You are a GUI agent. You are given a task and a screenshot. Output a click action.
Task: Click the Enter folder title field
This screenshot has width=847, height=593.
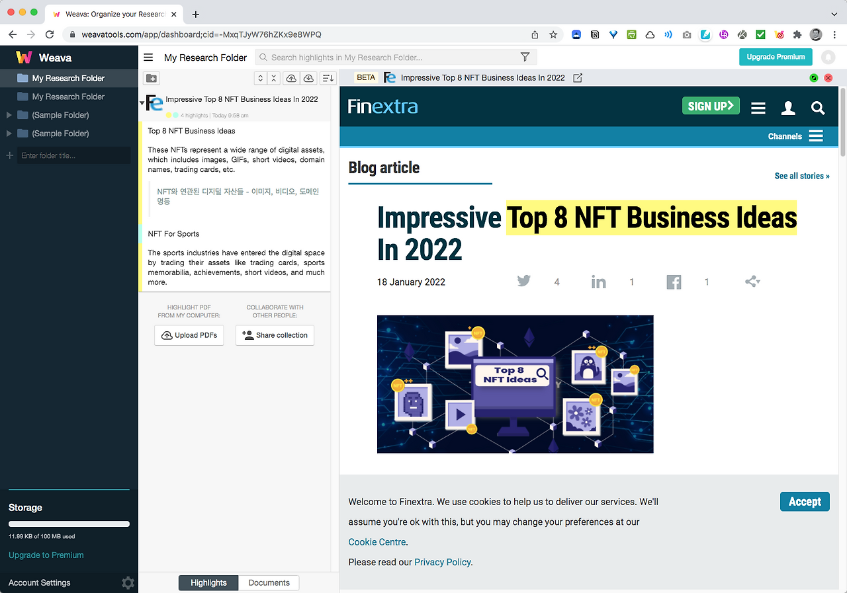74,155
